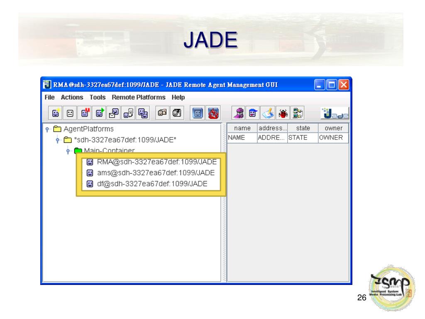Click the Kill Agent sad-face icon
The width and height of the screenshot is (425, 319).
[70, 113]
